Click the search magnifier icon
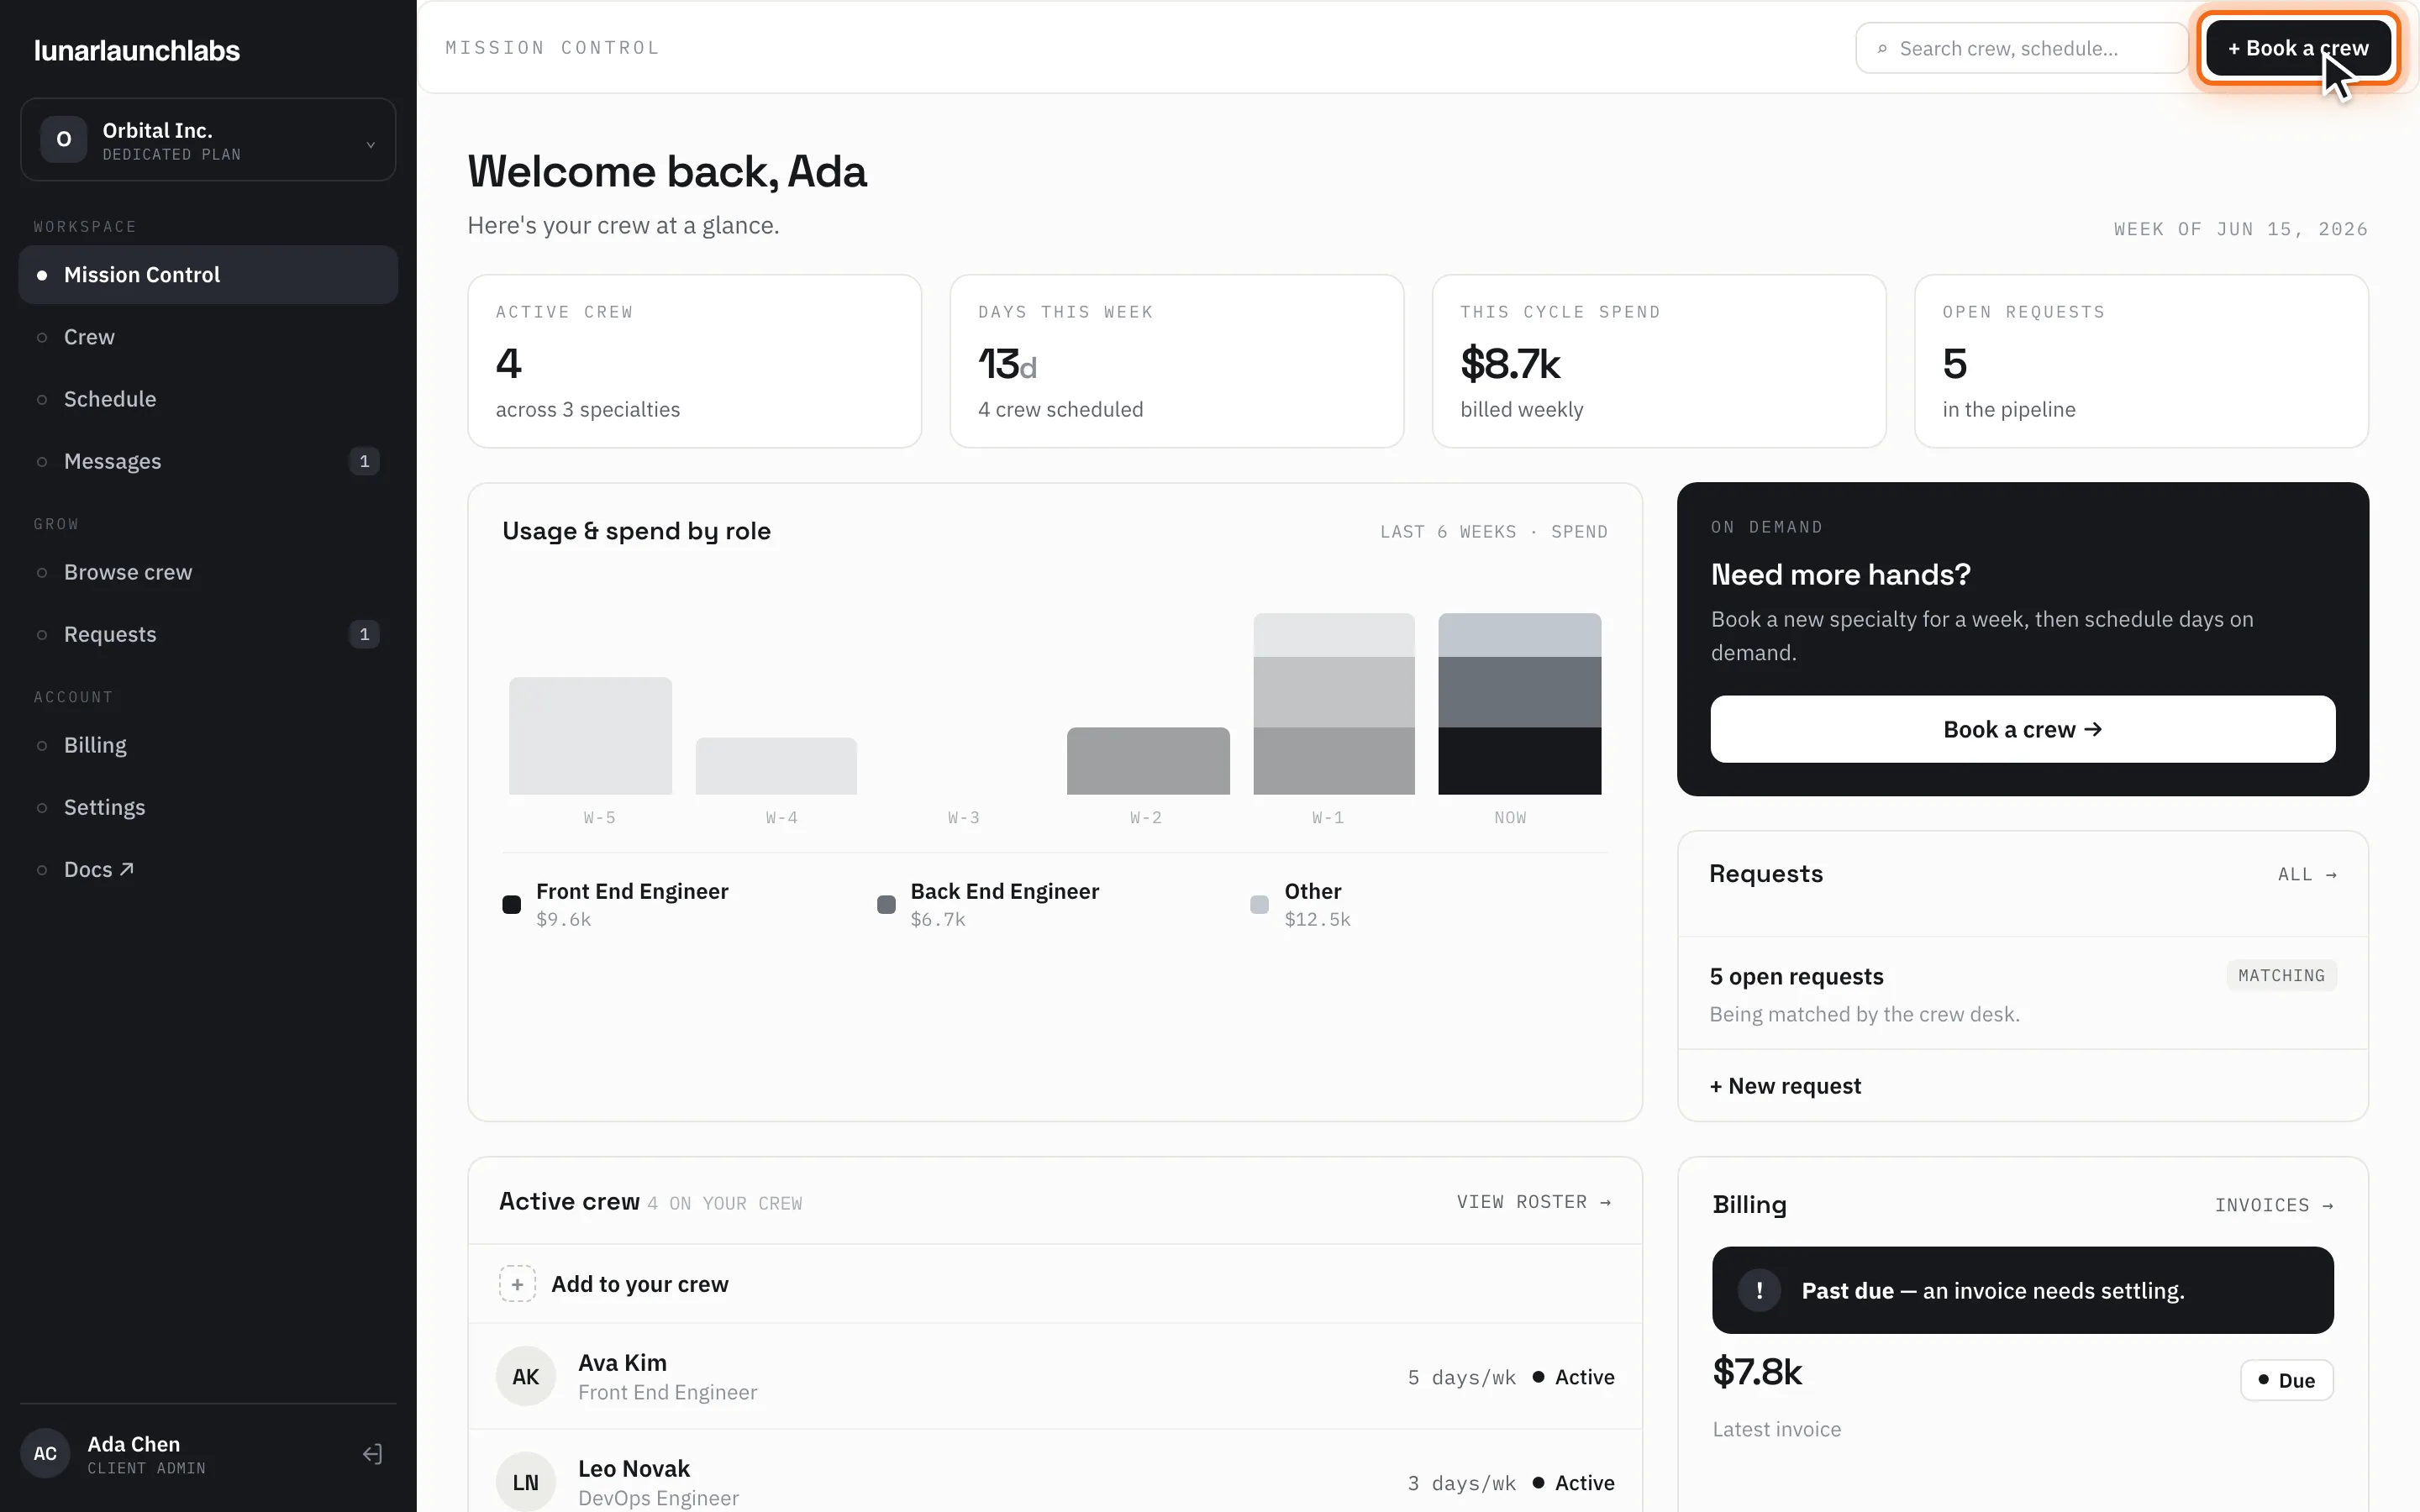Image resolution: width=2420 pixels, height=1512 pixels. [x=1882, y=49]
